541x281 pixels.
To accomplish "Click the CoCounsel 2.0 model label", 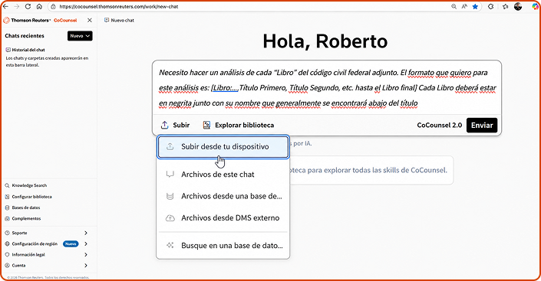I will coord(439,125).
